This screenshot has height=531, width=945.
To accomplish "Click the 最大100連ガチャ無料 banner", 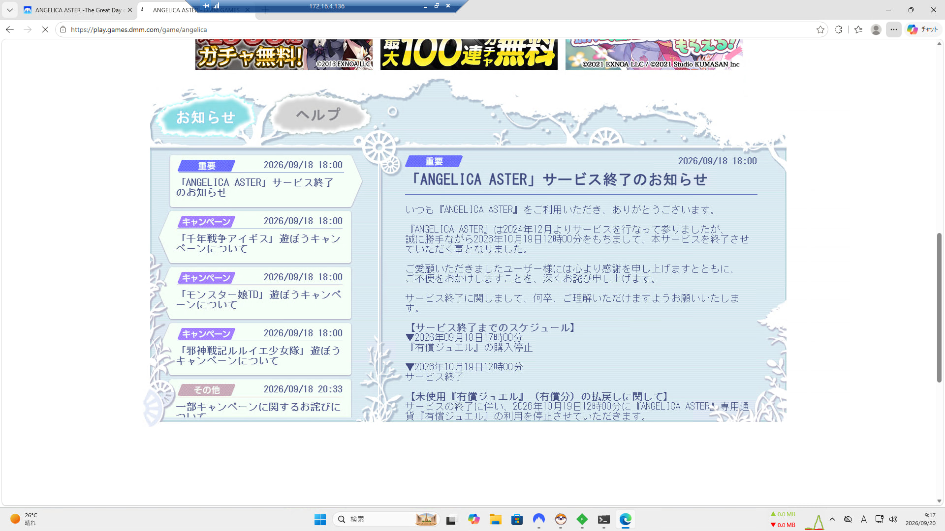I will pyautogui.click(x=469, y=55).
